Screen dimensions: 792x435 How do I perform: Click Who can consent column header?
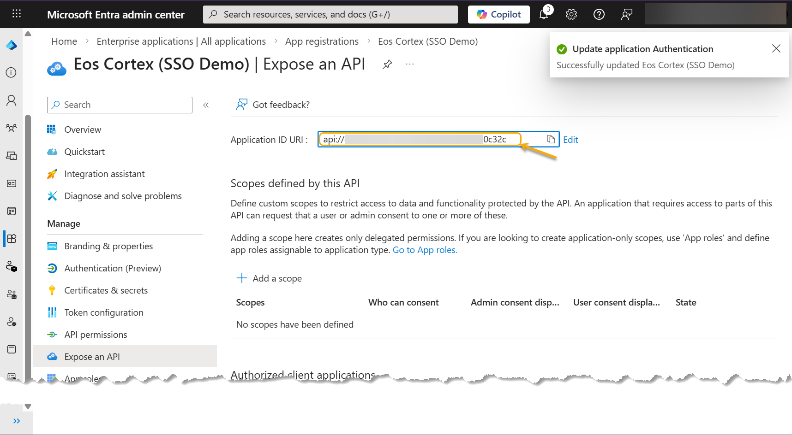click(x=403, y=302)
